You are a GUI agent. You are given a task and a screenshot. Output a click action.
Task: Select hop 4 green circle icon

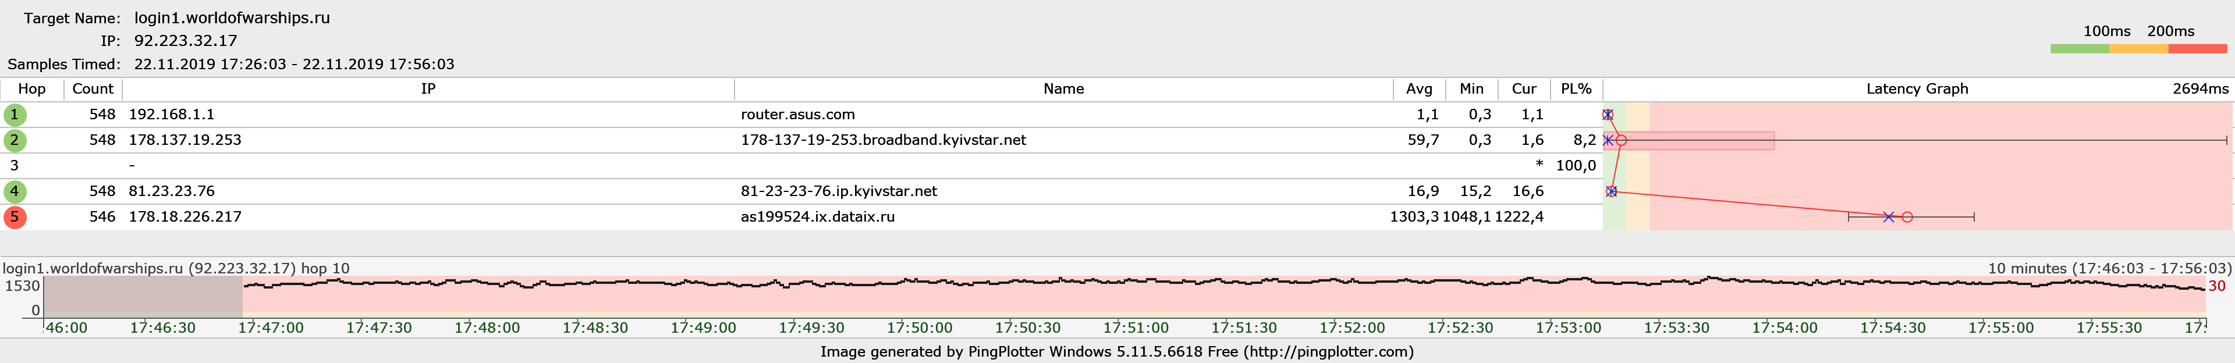click(x=15, y=191)
